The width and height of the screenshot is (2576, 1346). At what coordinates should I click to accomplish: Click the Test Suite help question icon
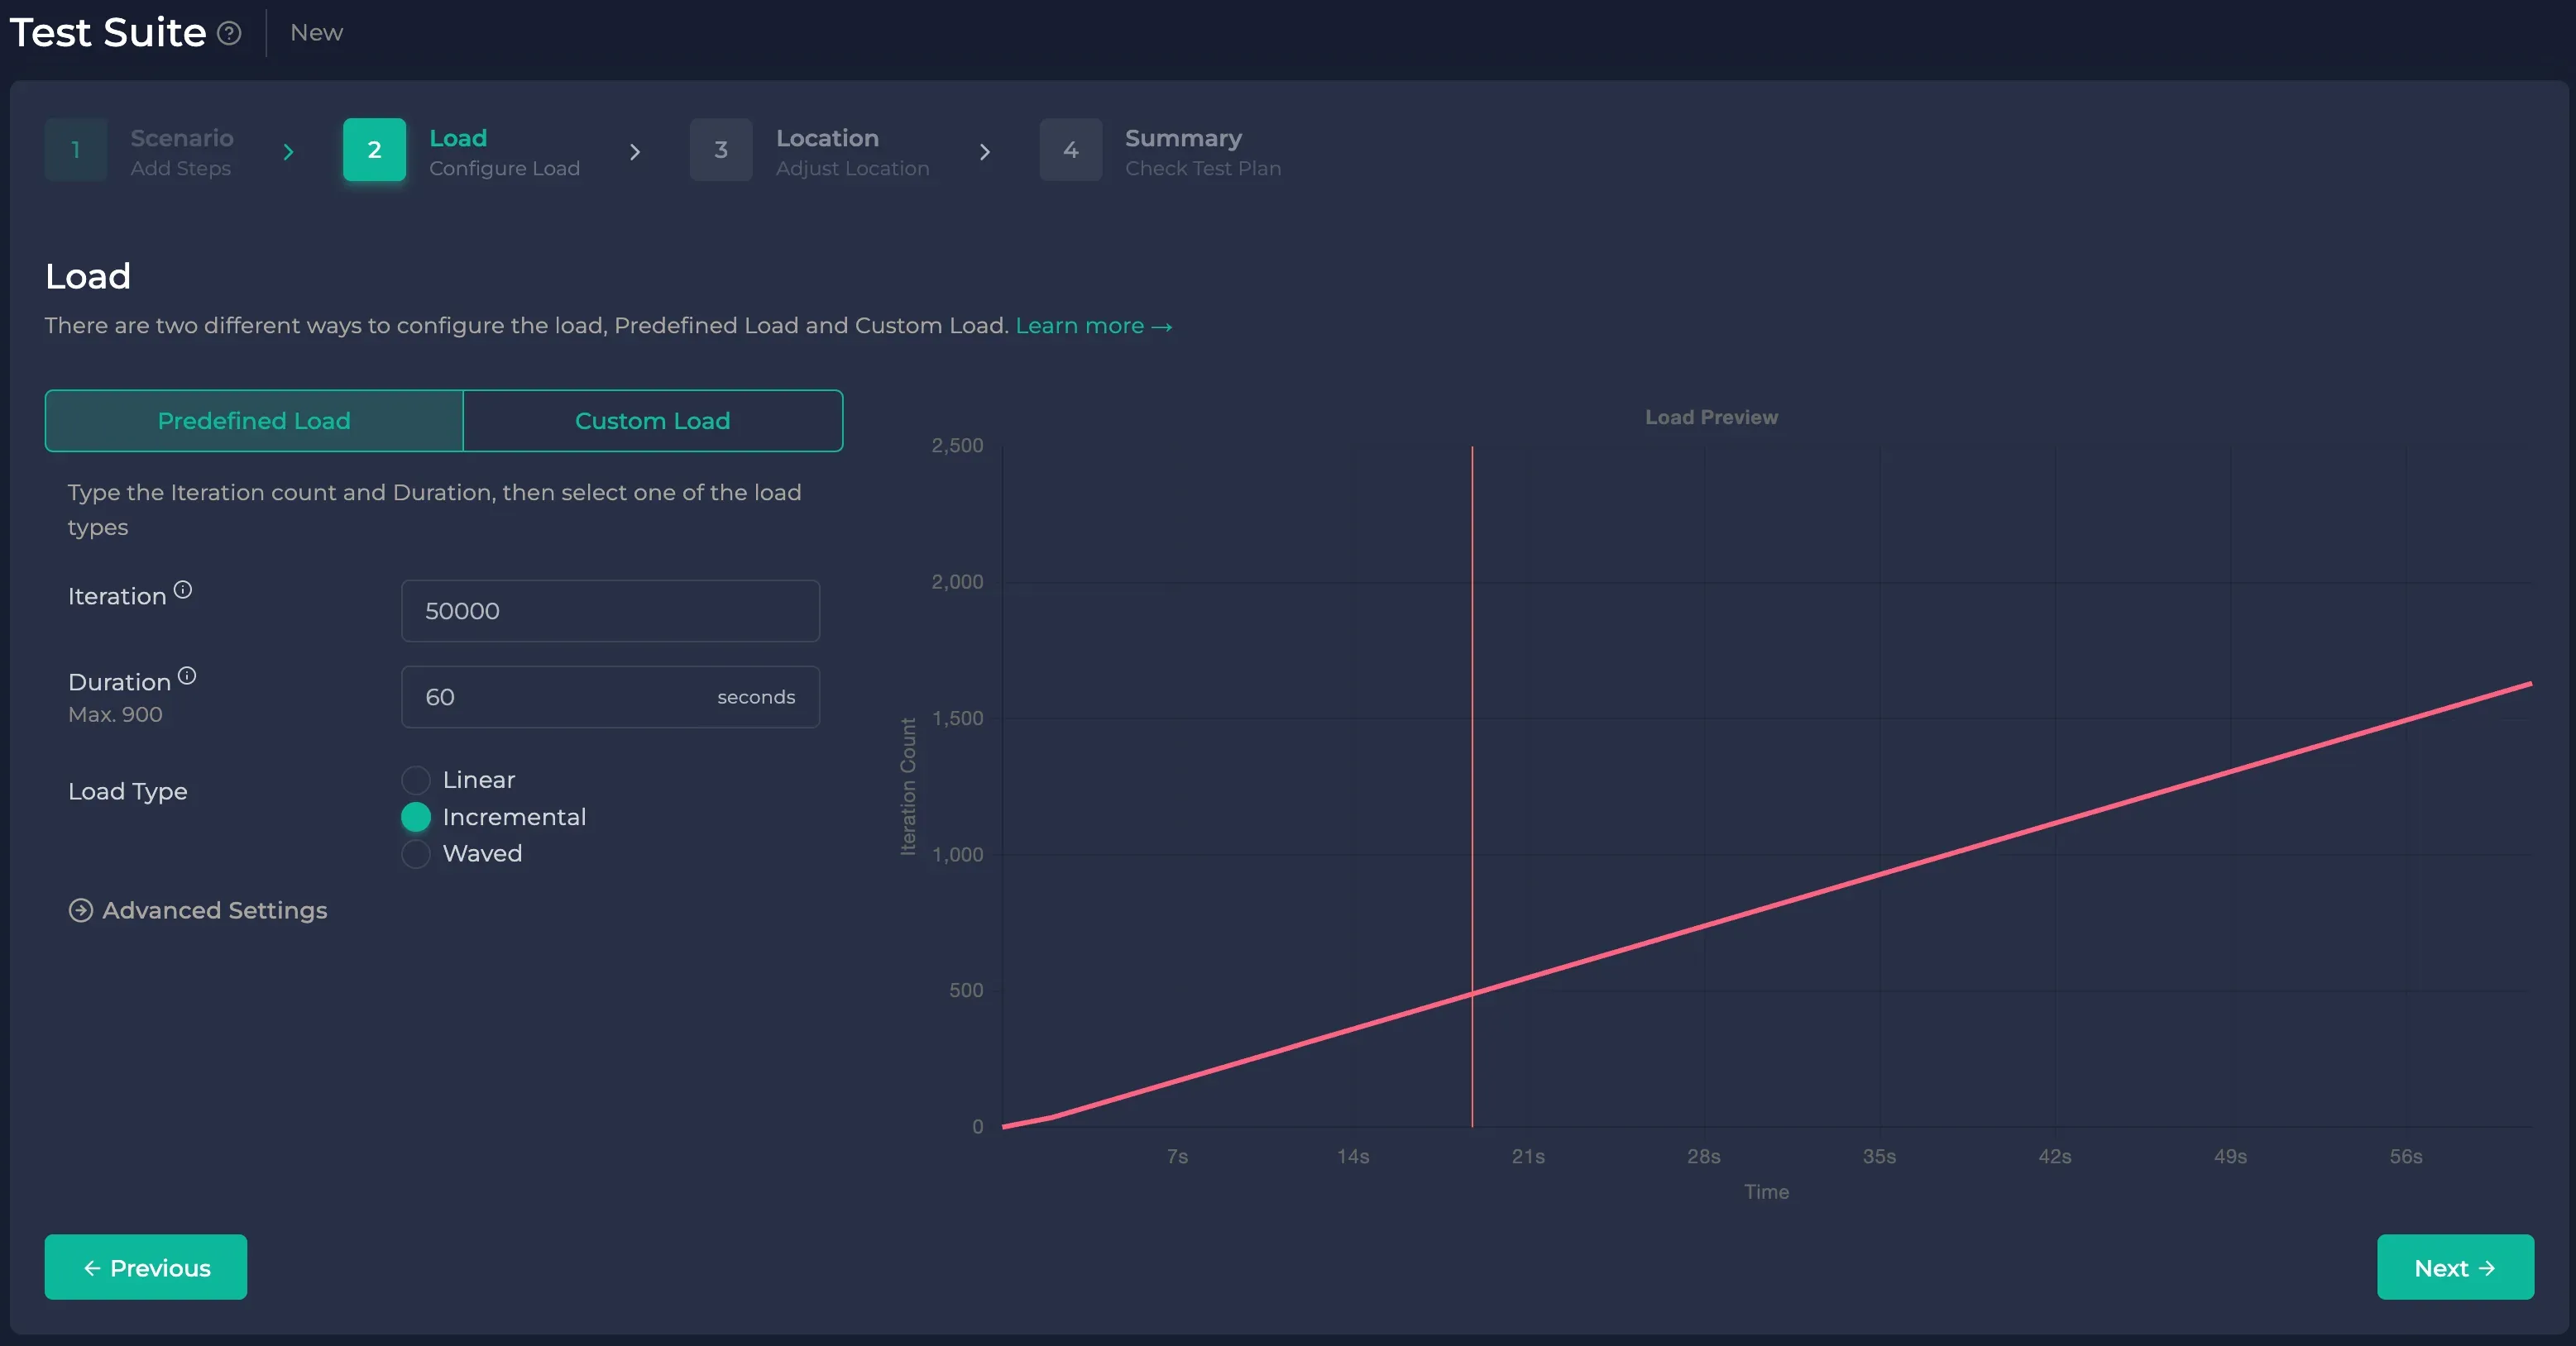click(x=229, y=33)
